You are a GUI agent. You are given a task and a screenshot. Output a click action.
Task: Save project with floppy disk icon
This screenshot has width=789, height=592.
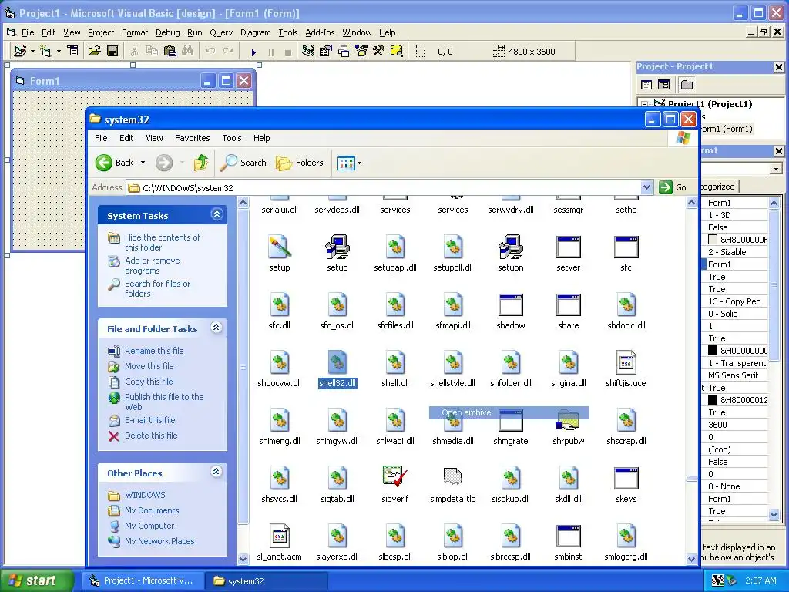click(112, 52)
